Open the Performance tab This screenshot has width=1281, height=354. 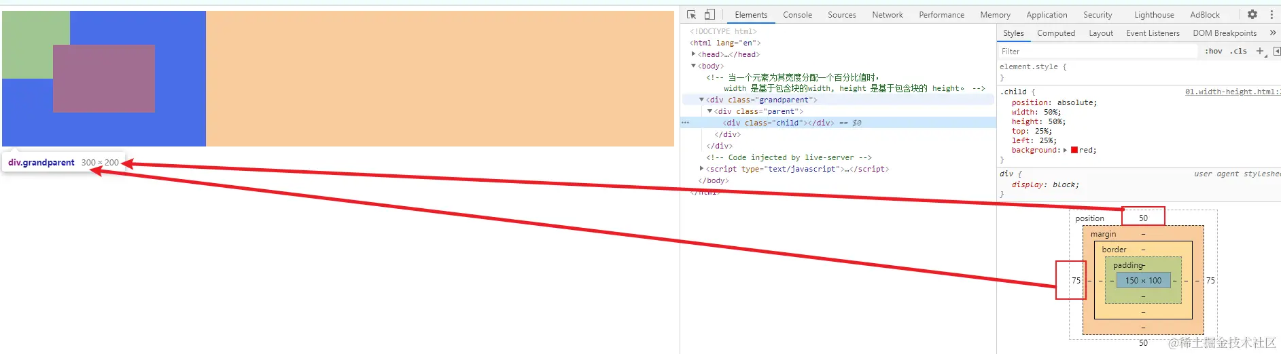941,15
